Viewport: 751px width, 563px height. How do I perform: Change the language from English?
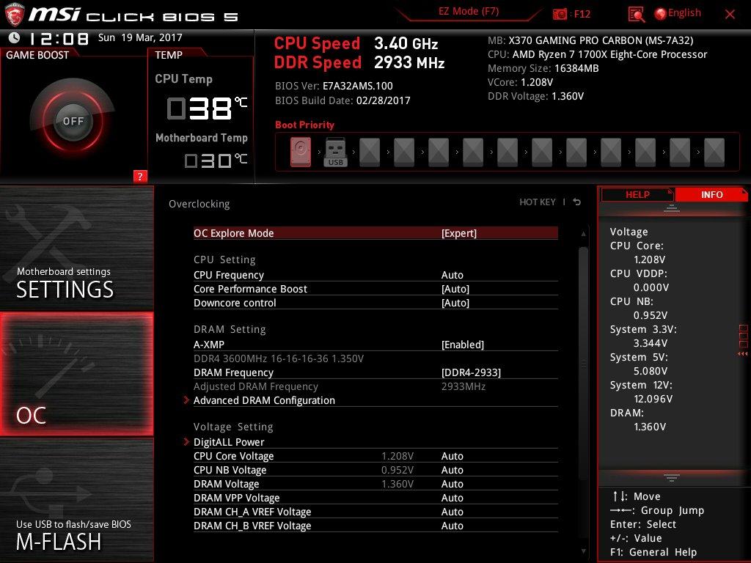[x=684, y=13]
